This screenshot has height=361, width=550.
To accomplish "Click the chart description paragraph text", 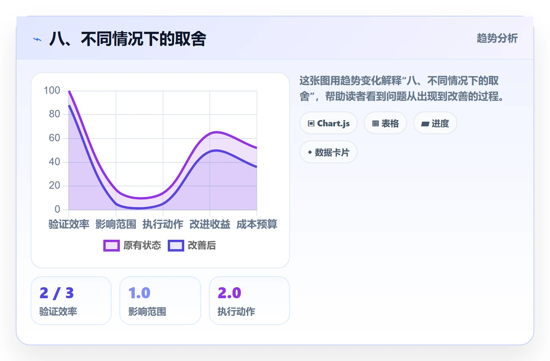I will pyautogui.click(x=402, y=88).
